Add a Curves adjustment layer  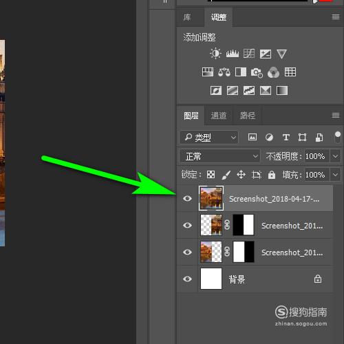pyautogui.click(x=249, y=54)
